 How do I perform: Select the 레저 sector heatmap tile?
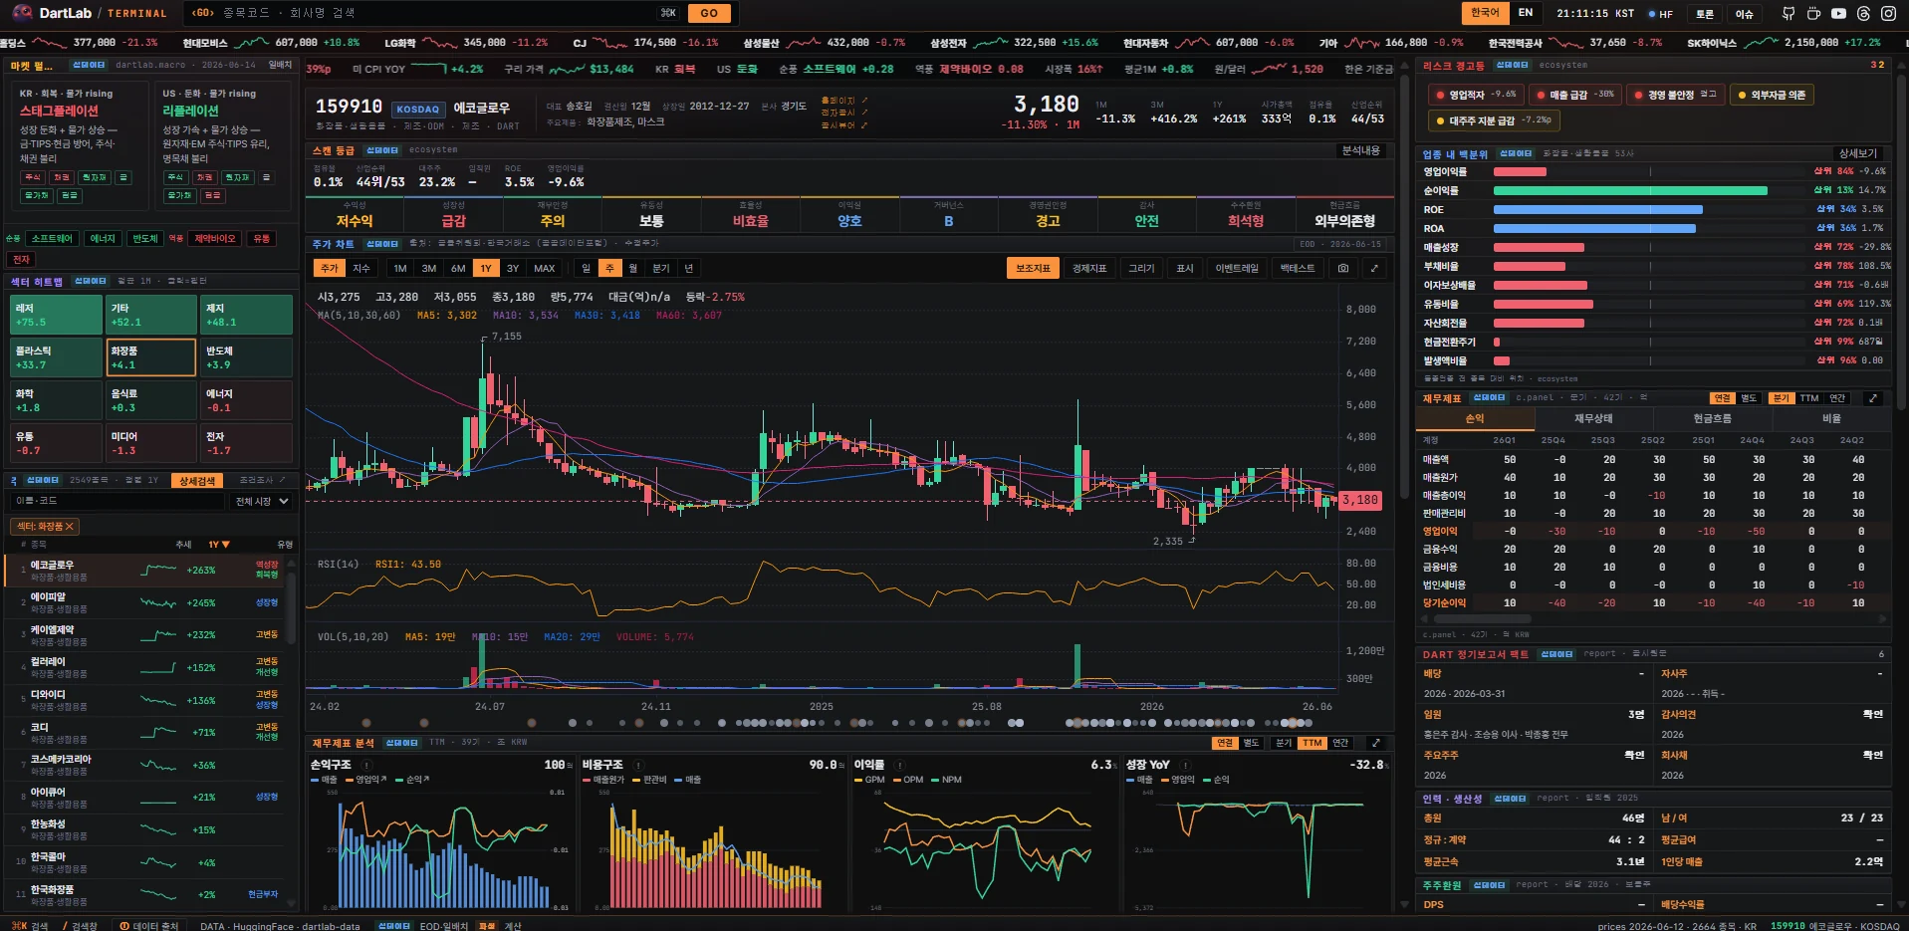[x=56, y=315]
